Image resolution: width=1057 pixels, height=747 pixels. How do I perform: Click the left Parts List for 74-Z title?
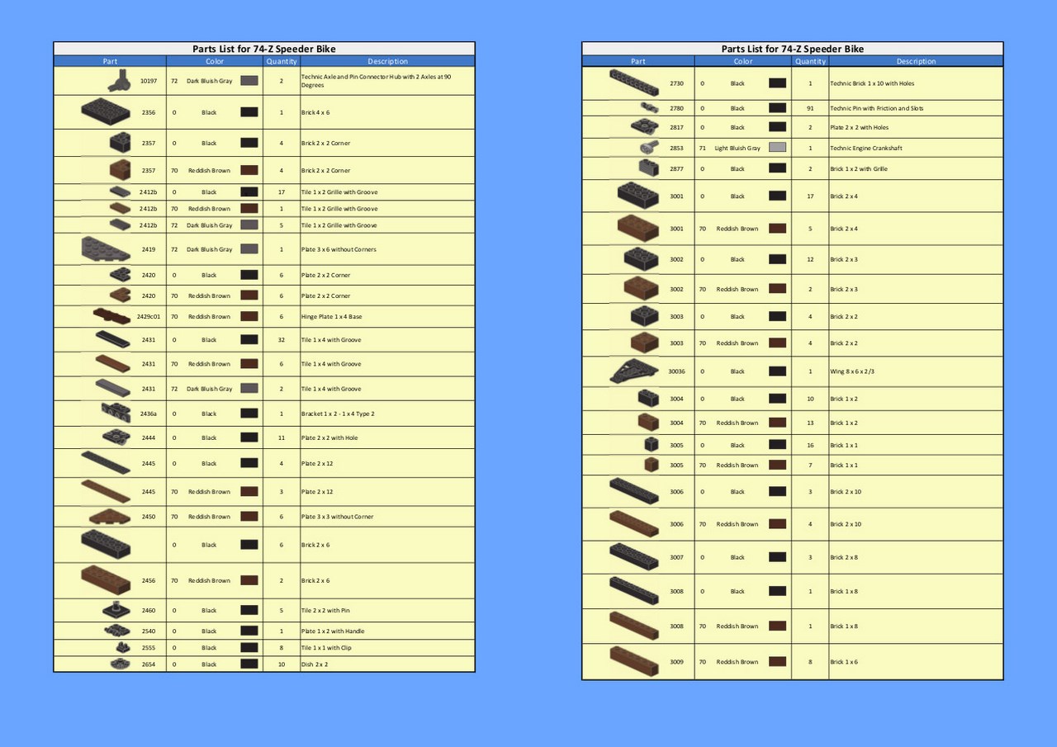pos(264,49)
